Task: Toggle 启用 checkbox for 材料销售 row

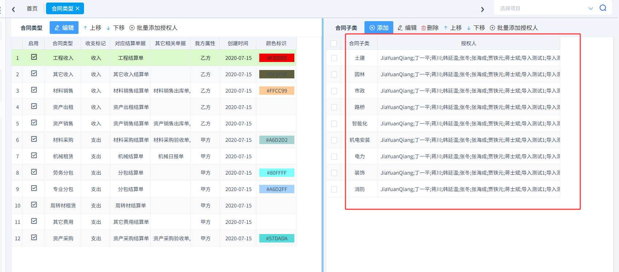Action: pyautogui.click(x=34, y=90)
